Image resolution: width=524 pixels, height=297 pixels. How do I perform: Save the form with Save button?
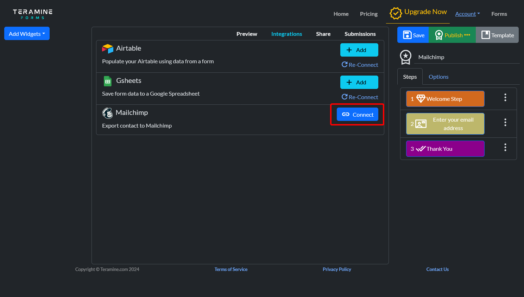coord(413,35)
